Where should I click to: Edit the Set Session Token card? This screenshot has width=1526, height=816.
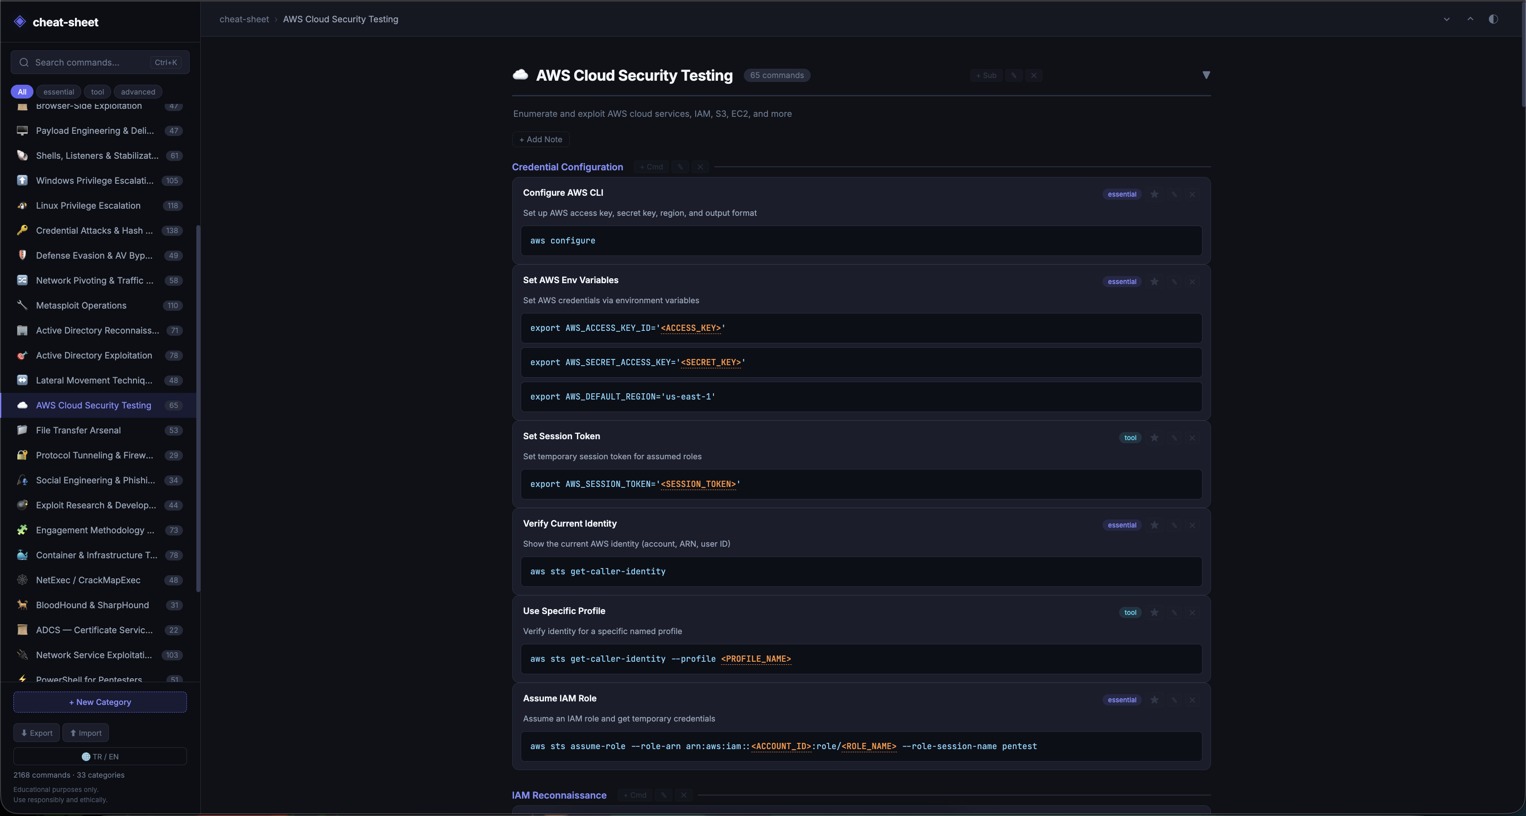1174,437
